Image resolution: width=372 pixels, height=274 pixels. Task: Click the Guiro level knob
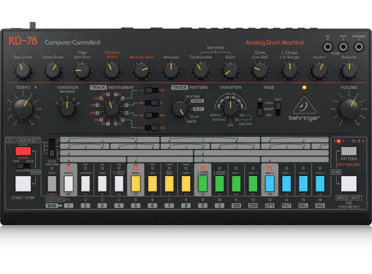pos(230,71)
